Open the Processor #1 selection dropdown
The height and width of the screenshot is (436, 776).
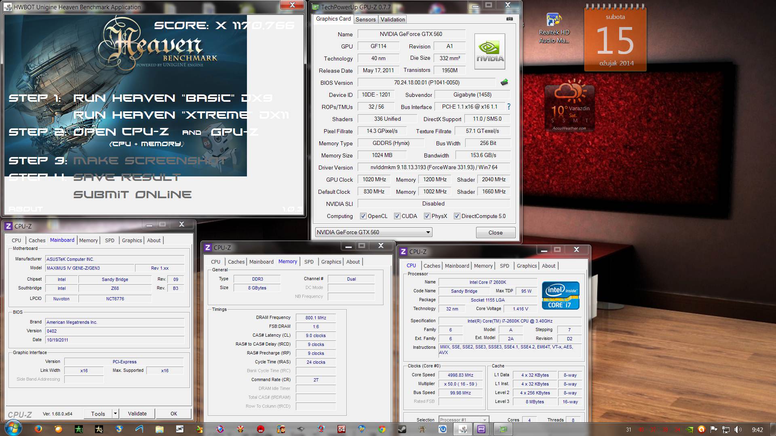pos(464,420)
